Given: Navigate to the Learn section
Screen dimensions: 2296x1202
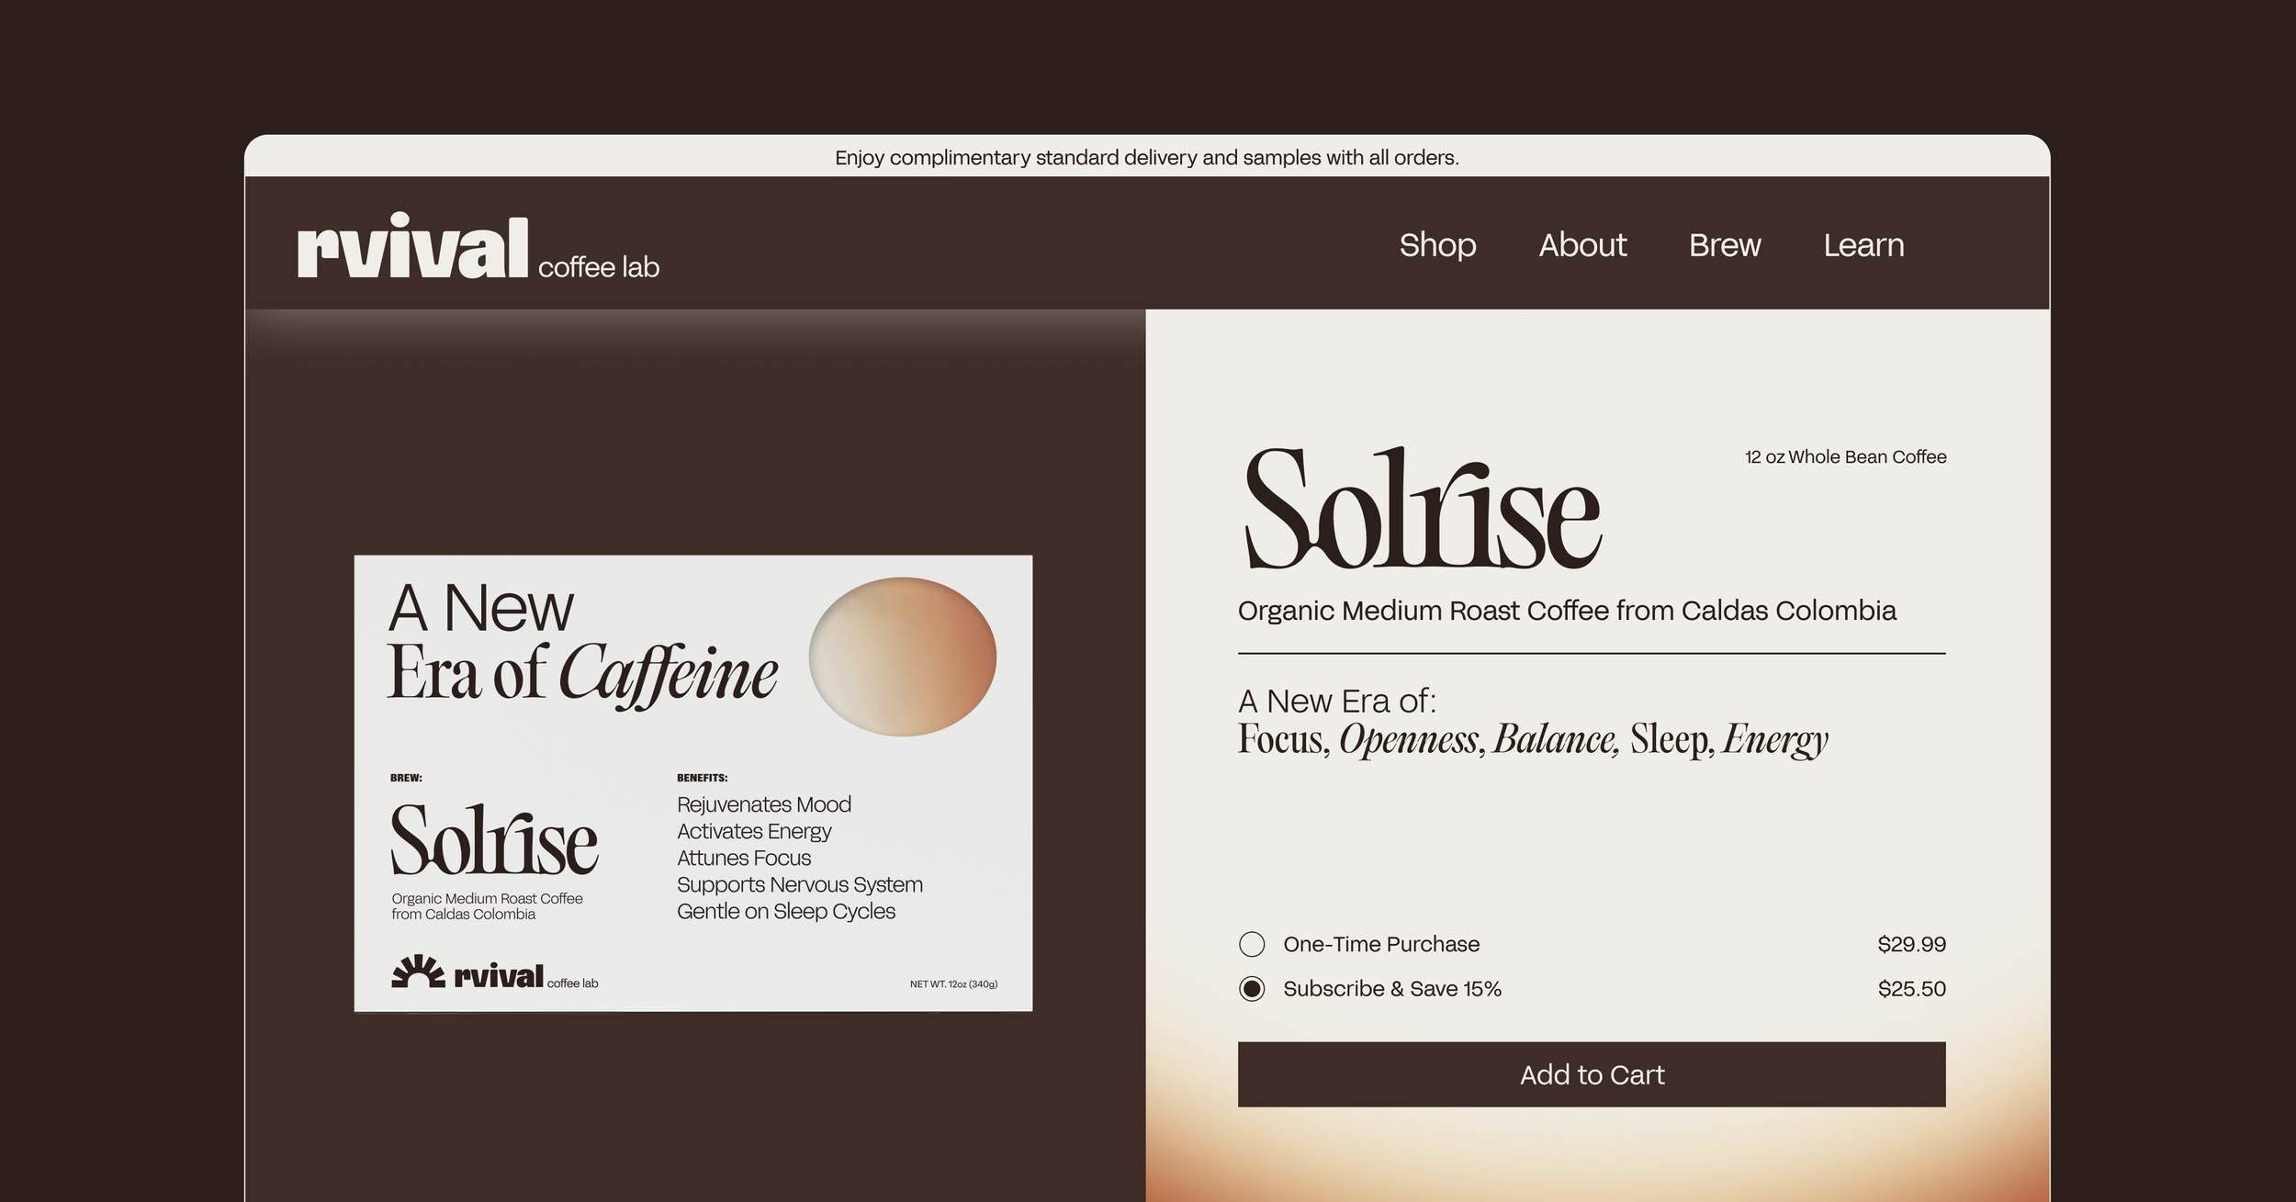Looking at the screenshot, I should point(1863,245).
